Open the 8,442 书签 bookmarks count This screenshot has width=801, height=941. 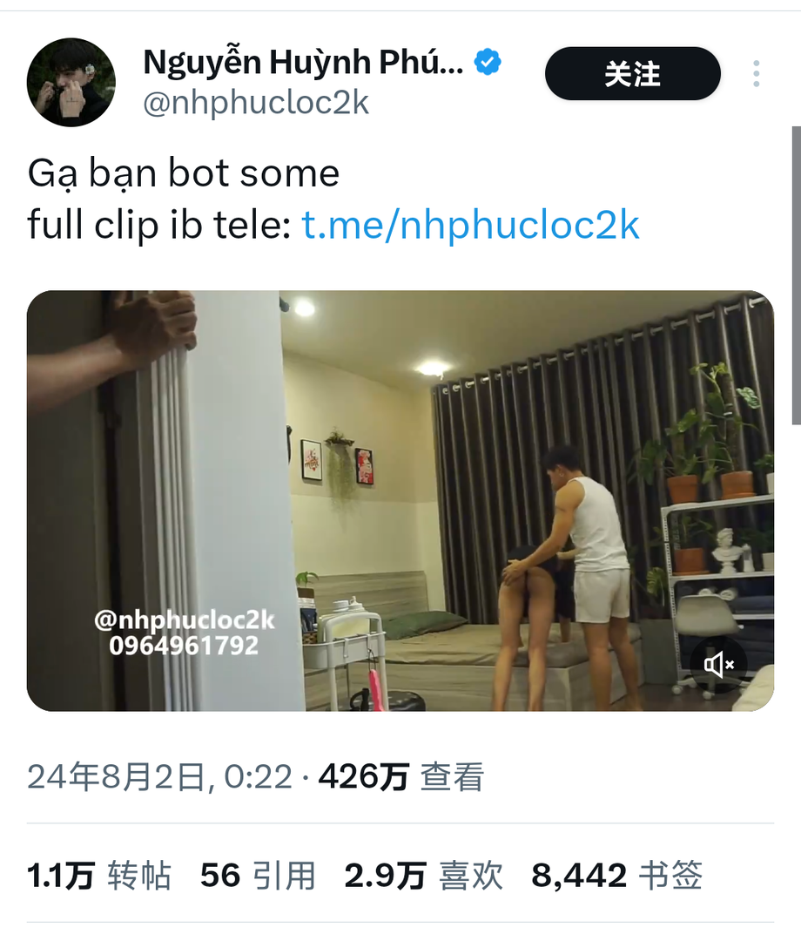pyautogui.click(x=617, y=875)
